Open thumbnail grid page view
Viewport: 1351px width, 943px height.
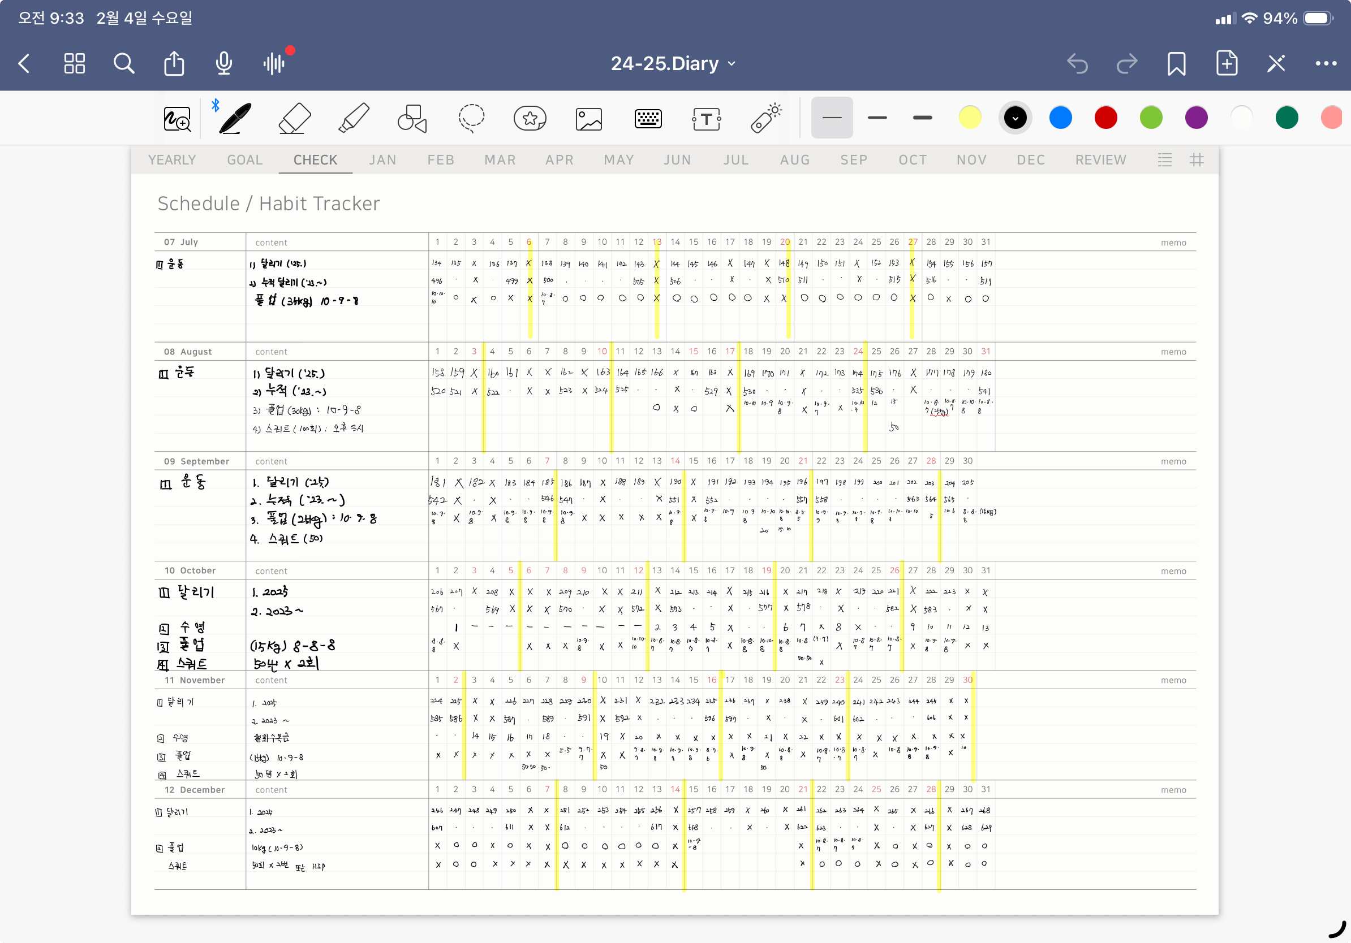75,63
